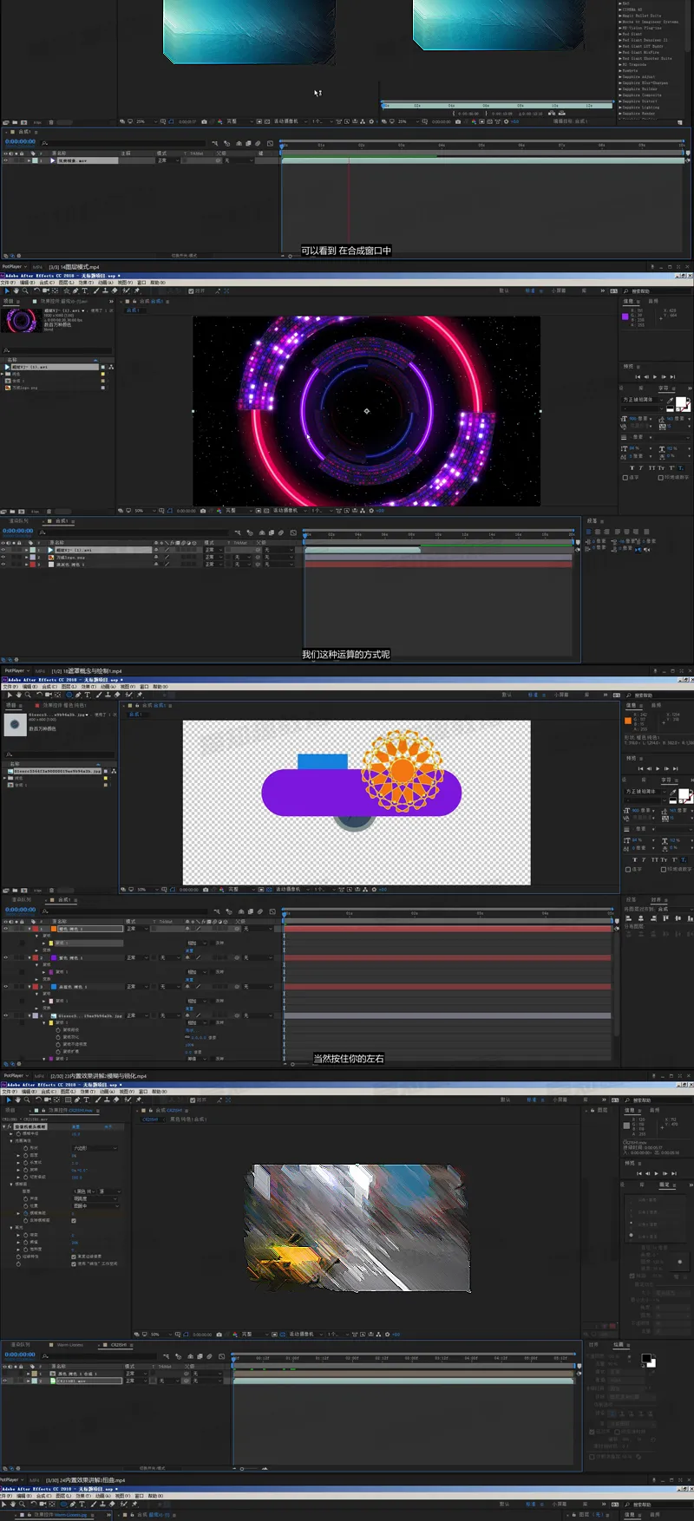Click the 0:00:00:00 timecode in the topmost timeline
The image size is (694, 1521).
pyautogui.click(x=20, y=141)
